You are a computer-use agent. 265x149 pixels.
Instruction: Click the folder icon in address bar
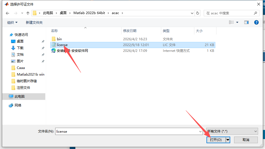(x=35, y=13)
